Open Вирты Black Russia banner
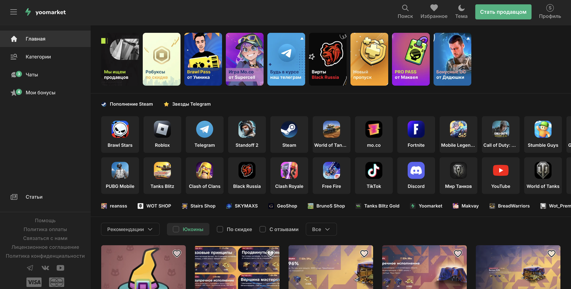The image size is (571, 289). (328, 59)
